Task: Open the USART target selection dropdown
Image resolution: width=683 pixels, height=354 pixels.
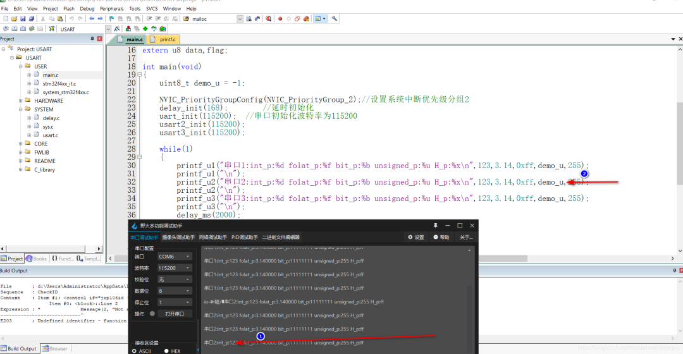Action: tap(108, 29)
